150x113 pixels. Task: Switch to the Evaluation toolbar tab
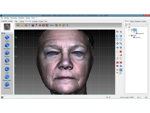pyautogui.click(x=35, y=21)
